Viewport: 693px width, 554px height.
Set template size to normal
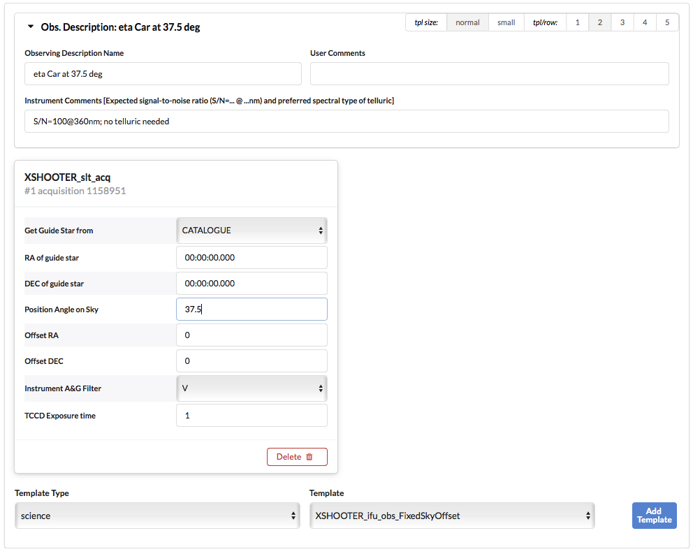(x=467, y=22)
